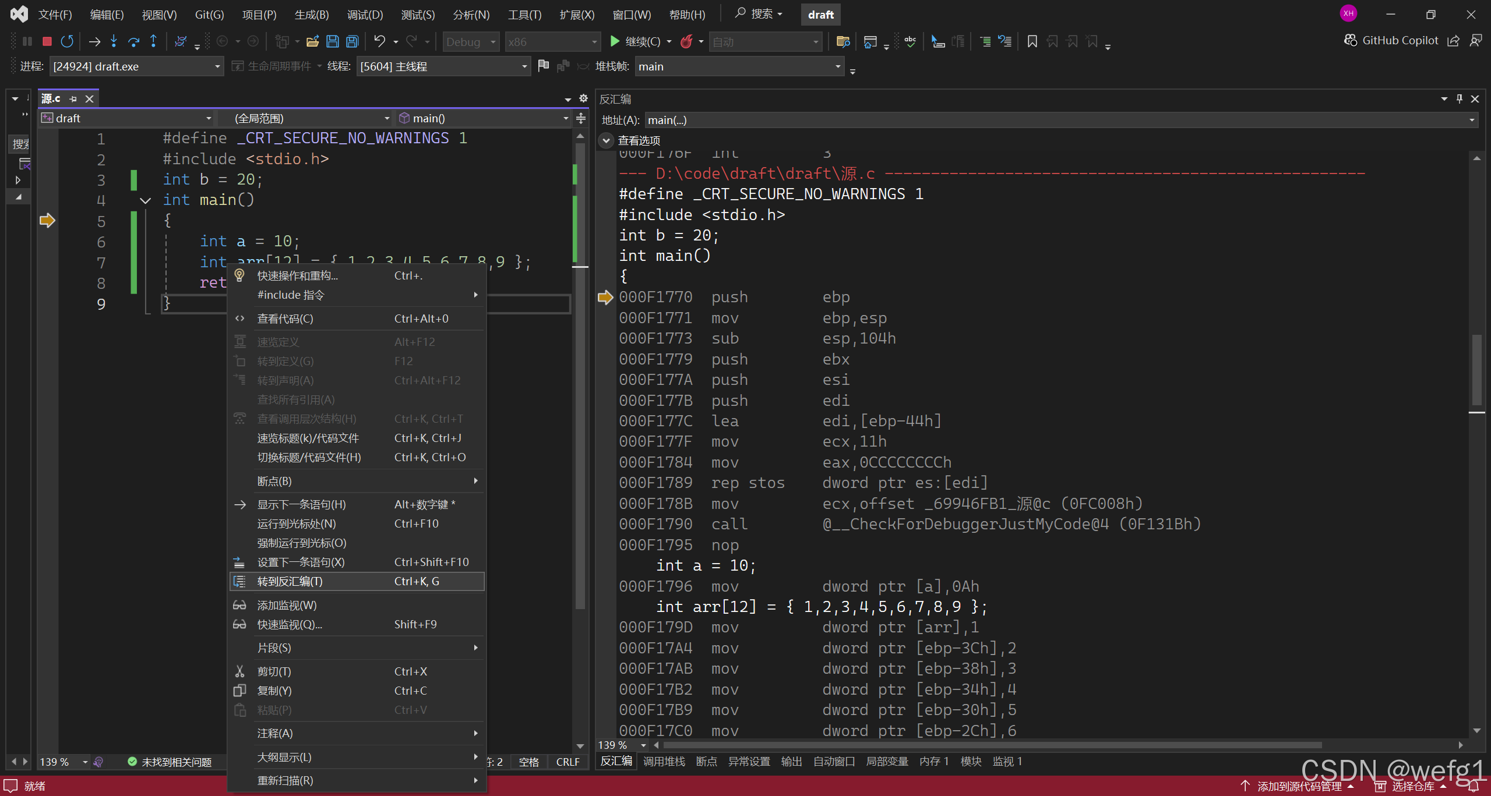Toggle auto-hide pin on the Disassembly panel
This screenshot has width=1491, height=796.
click(x=1459, y=99)
